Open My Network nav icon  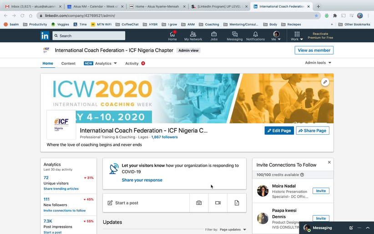(x=193, y=36)
